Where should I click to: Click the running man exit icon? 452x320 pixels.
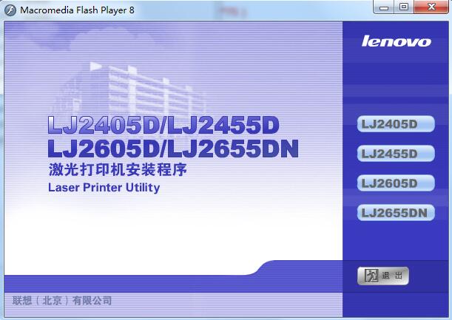tap(372, 276)
